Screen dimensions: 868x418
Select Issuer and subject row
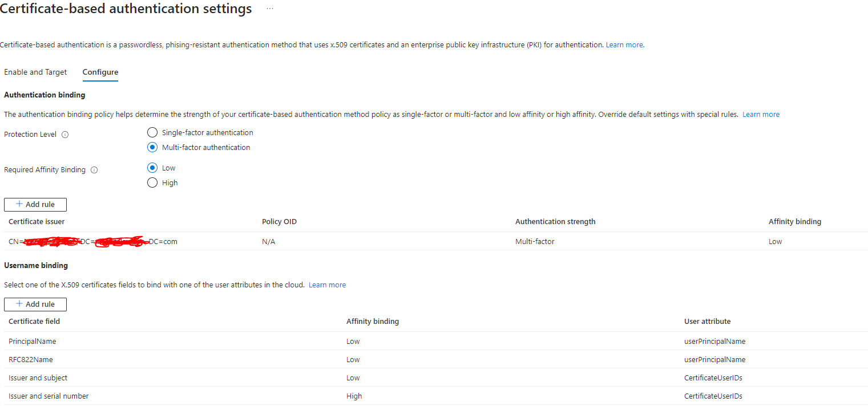436,378
